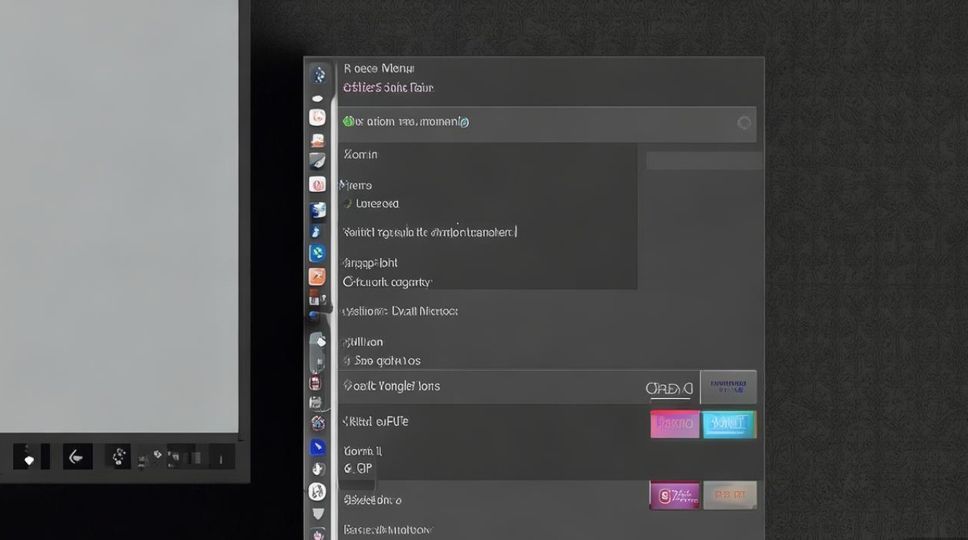Click the cyan button beside the pink one

pyautogui.click(x=729, y=425)
